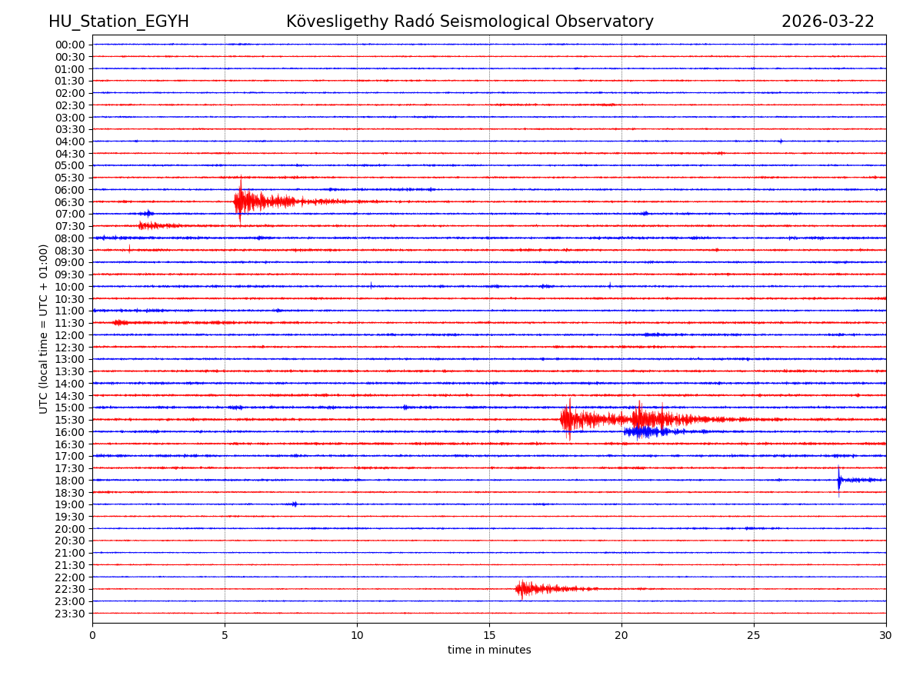Click the 2026-03-22 date label
Image resolution: width=923 pixels, height=692 pixels.
828,22
